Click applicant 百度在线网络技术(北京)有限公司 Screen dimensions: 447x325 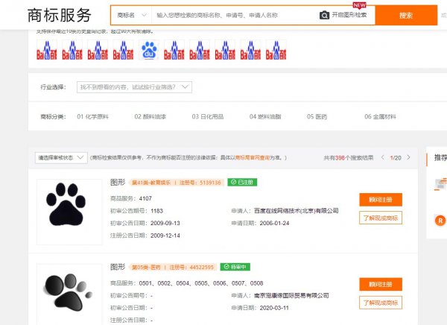click(297, 211)
